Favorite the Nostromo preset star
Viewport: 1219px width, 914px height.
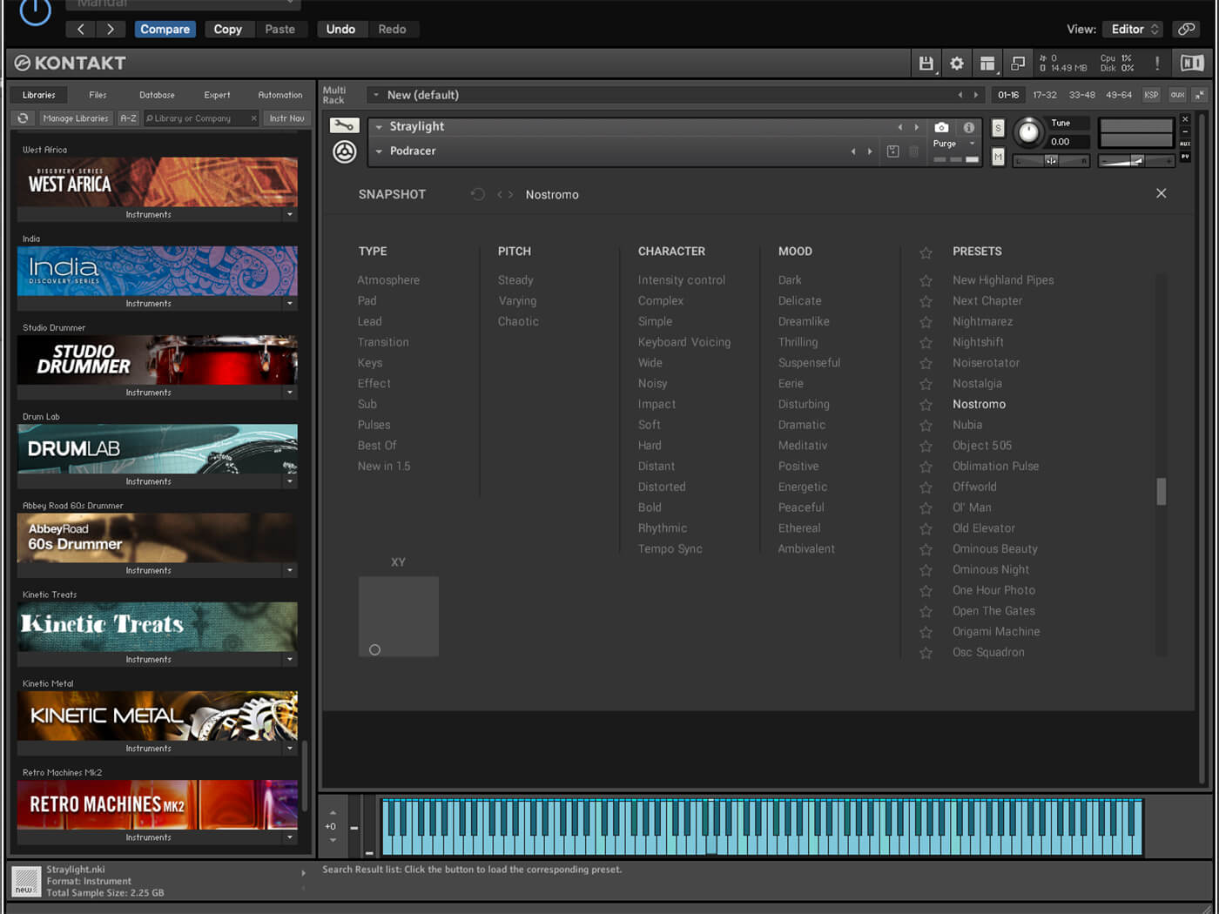click(926, 405)
